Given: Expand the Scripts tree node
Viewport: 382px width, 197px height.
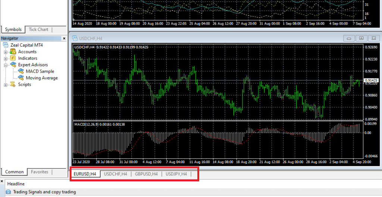Looking at the screenshot, I should coord(6,85).
